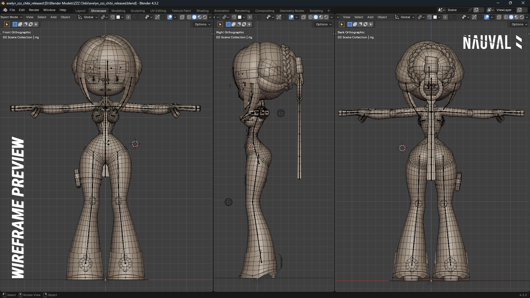The height and width of the screenshot is (298, 530).
Task: Choose 'subtract selection' mode icon in Front view
Action: [x=25, y=24]
